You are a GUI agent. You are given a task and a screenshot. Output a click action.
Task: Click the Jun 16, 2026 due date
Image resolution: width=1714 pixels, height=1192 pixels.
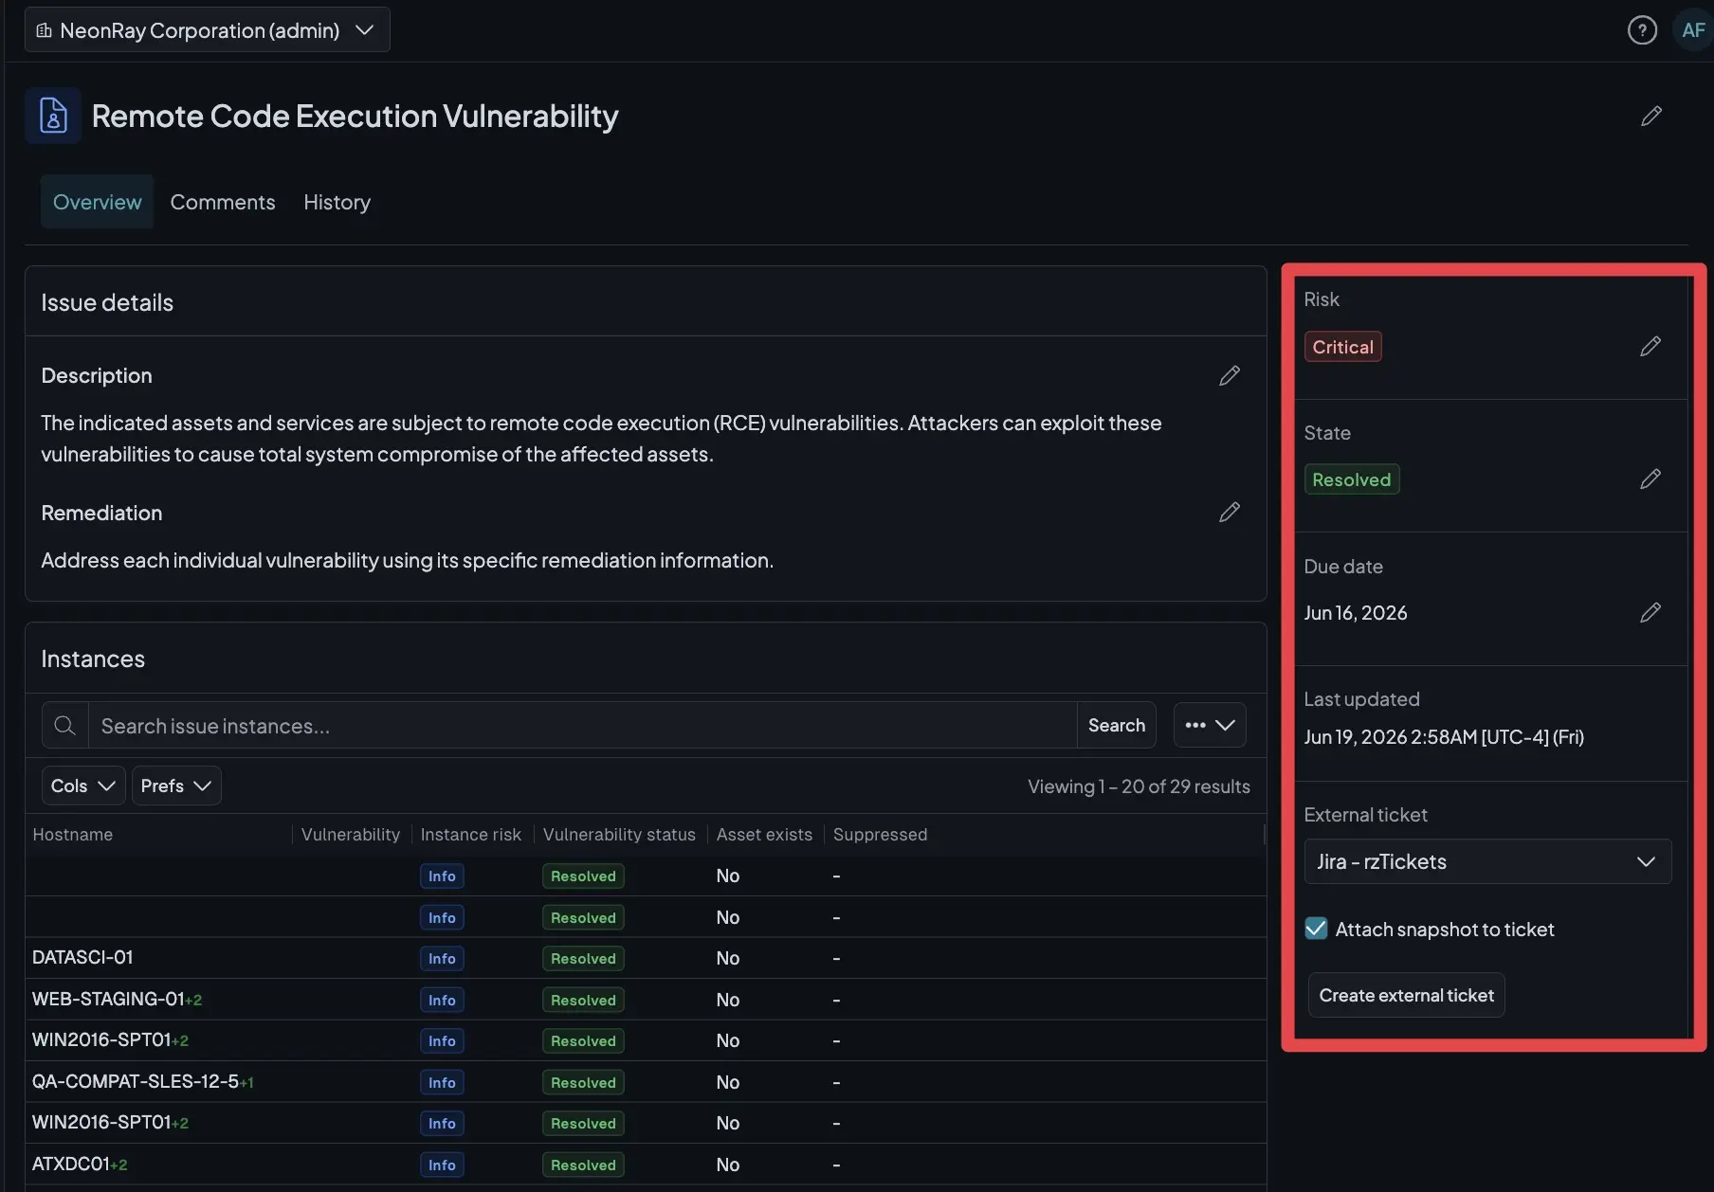point(1356,613)
